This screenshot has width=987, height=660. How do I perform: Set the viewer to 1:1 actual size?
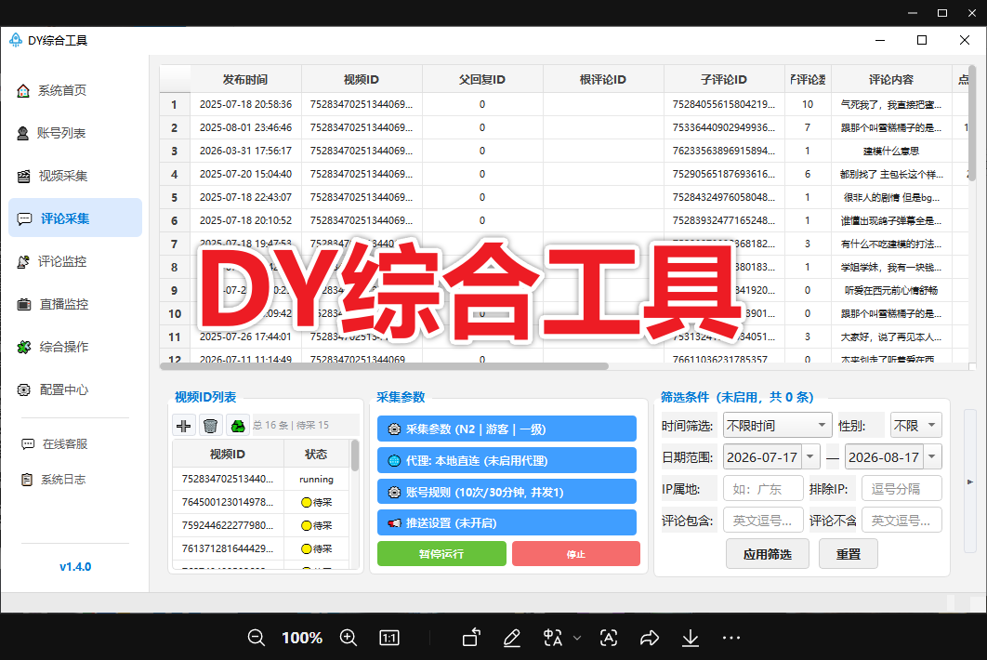[389, 638]
